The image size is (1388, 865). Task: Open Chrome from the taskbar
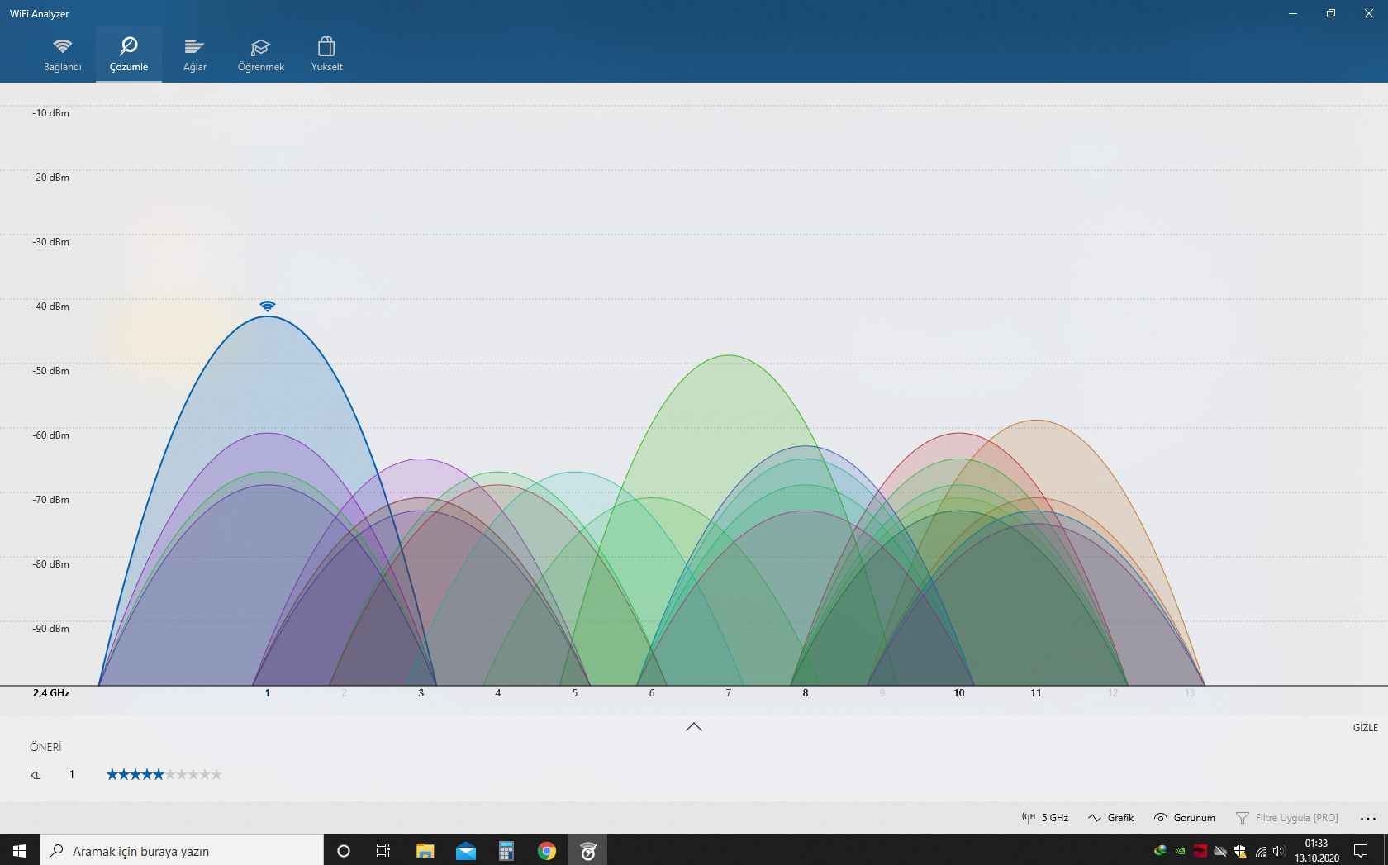(x=547, y=851)
